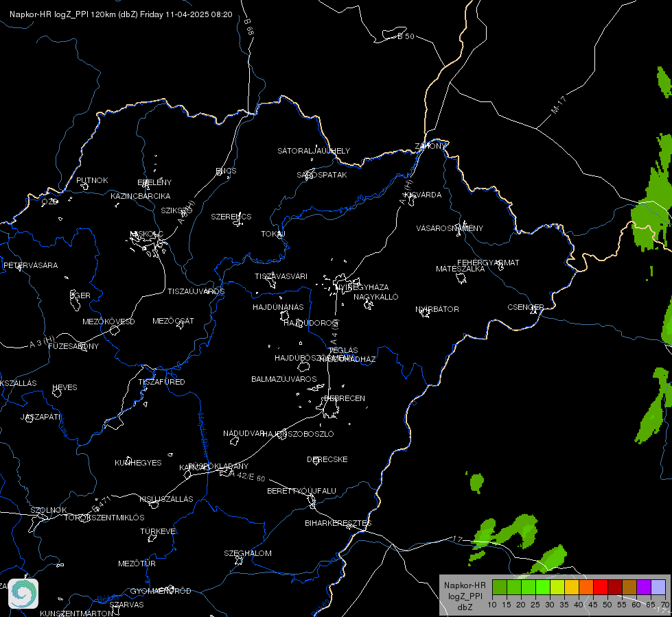Click the FÜZESABONY town label
This screenshot has width=672, height=617.
[x=73, y=346]
